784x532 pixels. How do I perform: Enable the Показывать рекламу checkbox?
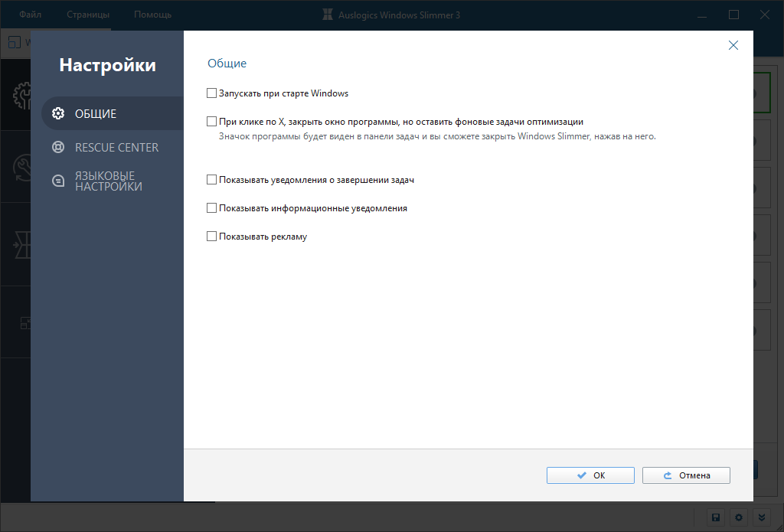pyautogui.click(x=211, y=236)
